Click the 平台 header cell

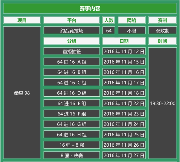[72, 20]
